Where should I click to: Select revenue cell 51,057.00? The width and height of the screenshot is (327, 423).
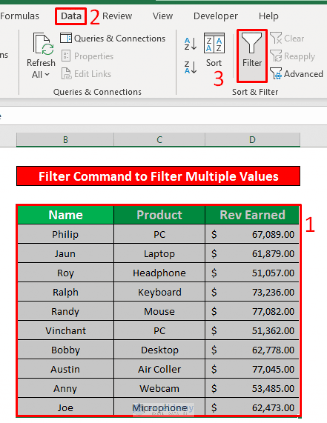(252, 273)
